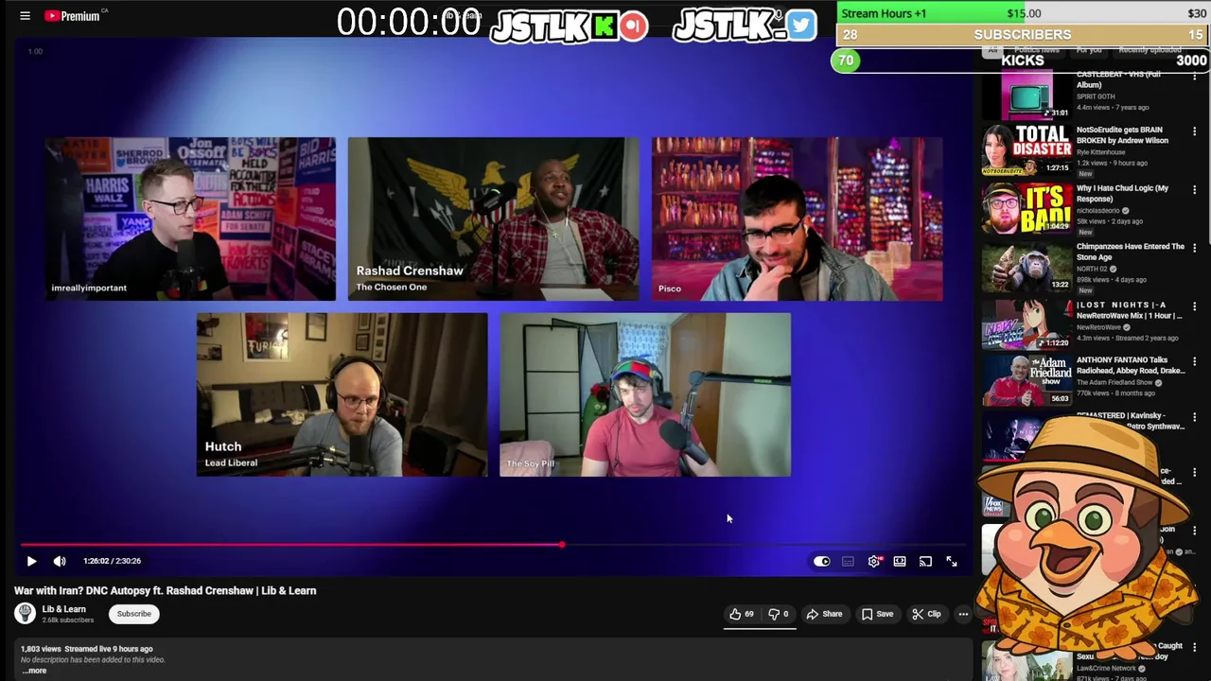1211x681 pixels.
Task: Open the Lost Nights NewRetroWave mix thumbnail
Action: coord(1027,324)
